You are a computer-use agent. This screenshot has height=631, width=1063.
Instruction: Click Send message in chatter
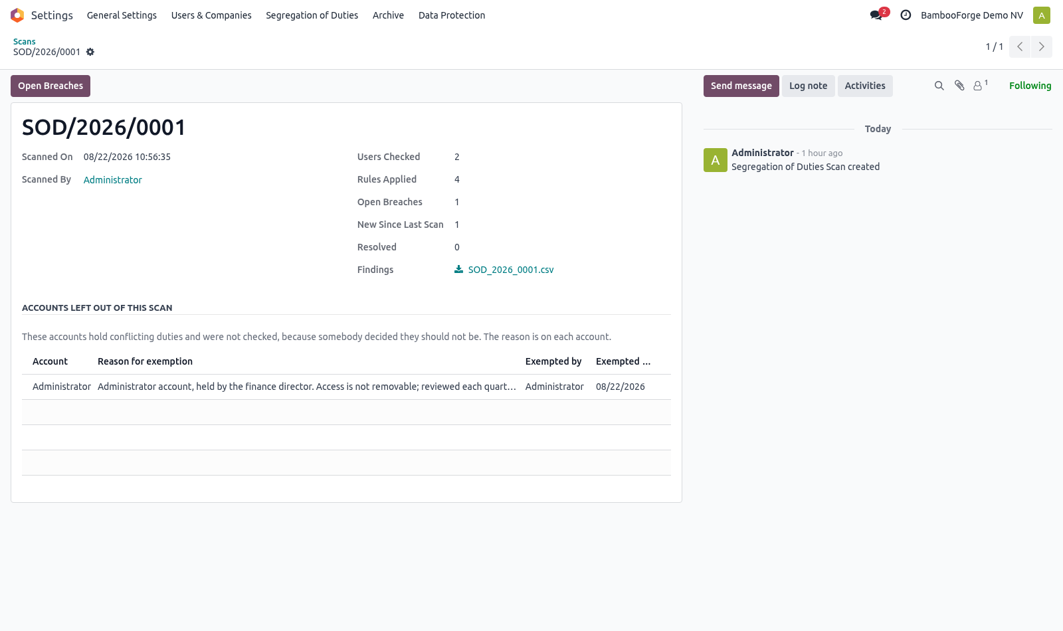[x=741, y=86]
